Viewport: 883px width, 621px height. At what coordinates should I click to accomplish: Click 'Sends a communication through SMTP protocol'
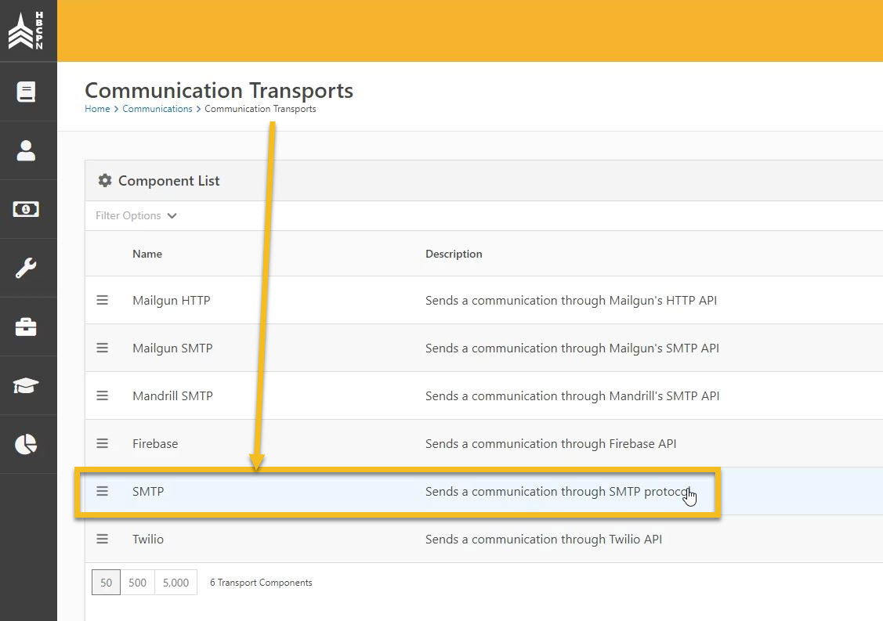pyautogui.click(x=558, y=492)
